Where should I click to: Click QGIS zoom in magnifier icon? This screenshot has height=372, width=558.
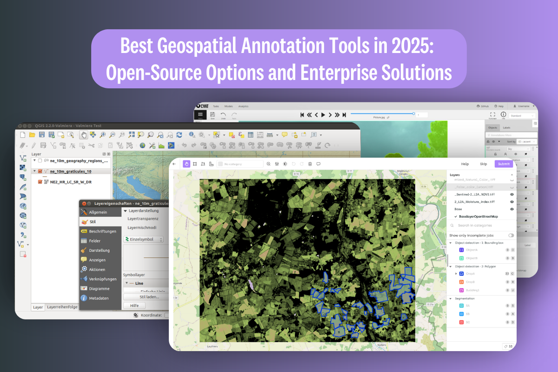tap(102, 135)
